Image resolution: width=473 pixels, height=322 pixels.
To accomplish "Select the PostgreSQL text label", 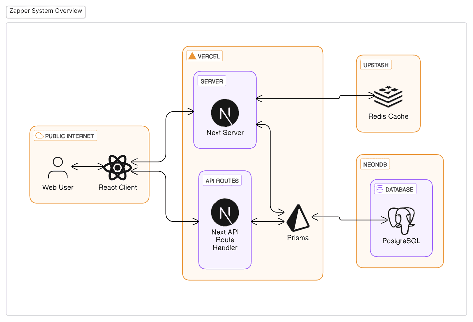I will pyautogui.click(x=402, y=241).
